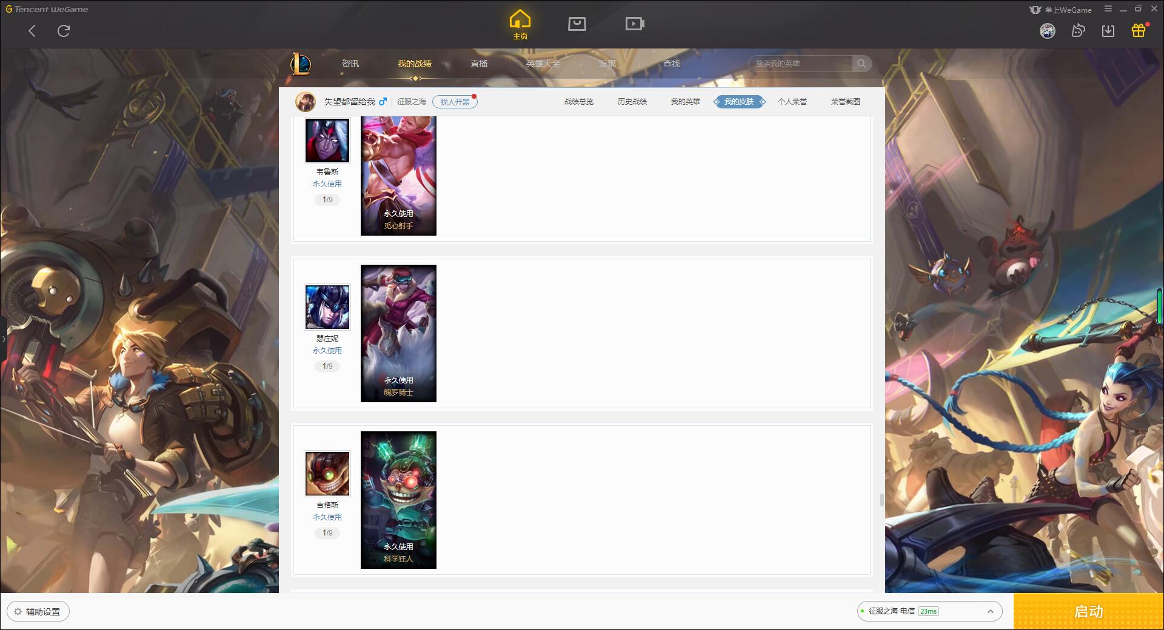This screenshot has width=1164, height=630.
Task: Click 永久使用 under 瑟庄妮
Action: click(x=327, y=351)
